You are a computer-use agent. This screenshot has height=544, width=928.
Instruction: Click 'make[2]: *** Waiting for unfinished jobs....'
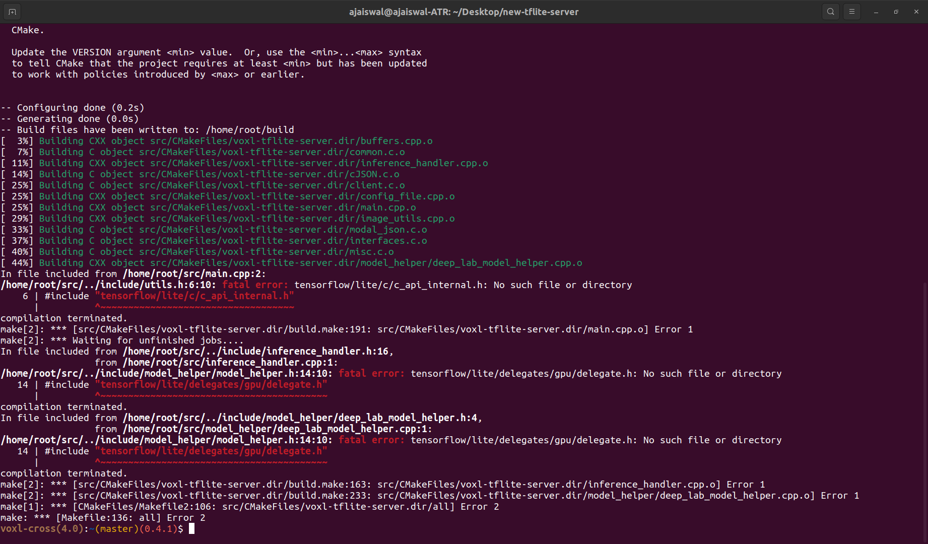pyautogui.click(x=122, y=341)
